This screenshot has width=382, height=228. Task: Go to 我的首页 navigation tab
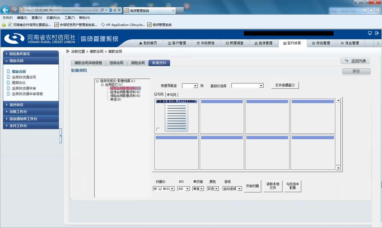point(148,43)
